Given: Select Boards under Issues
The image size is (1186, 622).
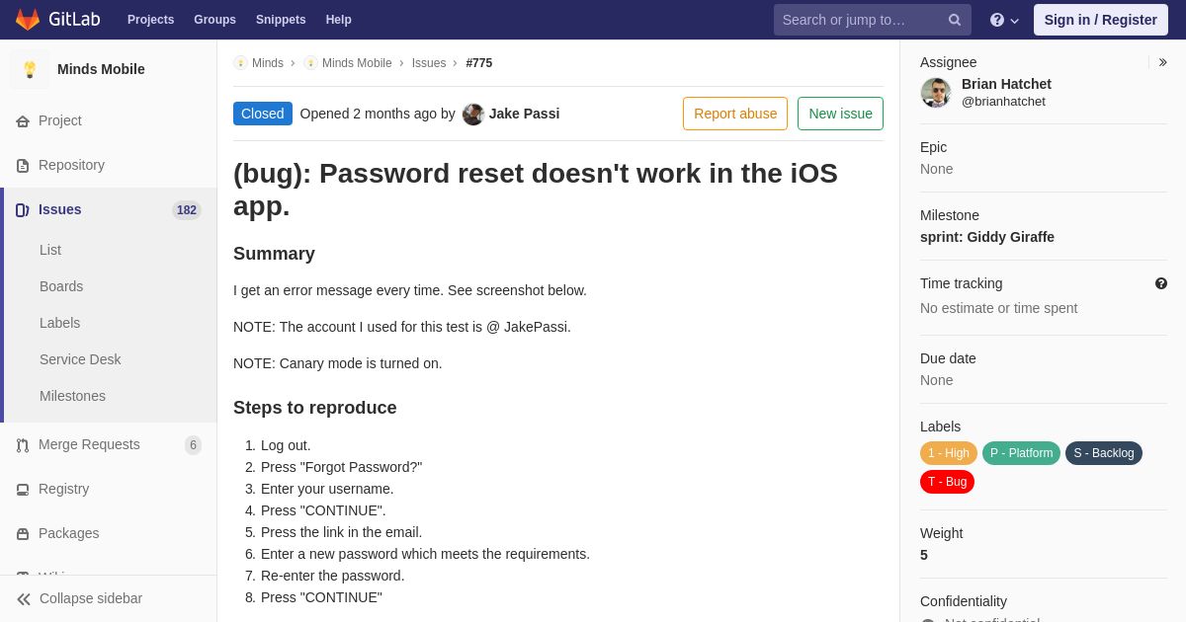Looking at the screenshot, I should (x=61, y=286).
